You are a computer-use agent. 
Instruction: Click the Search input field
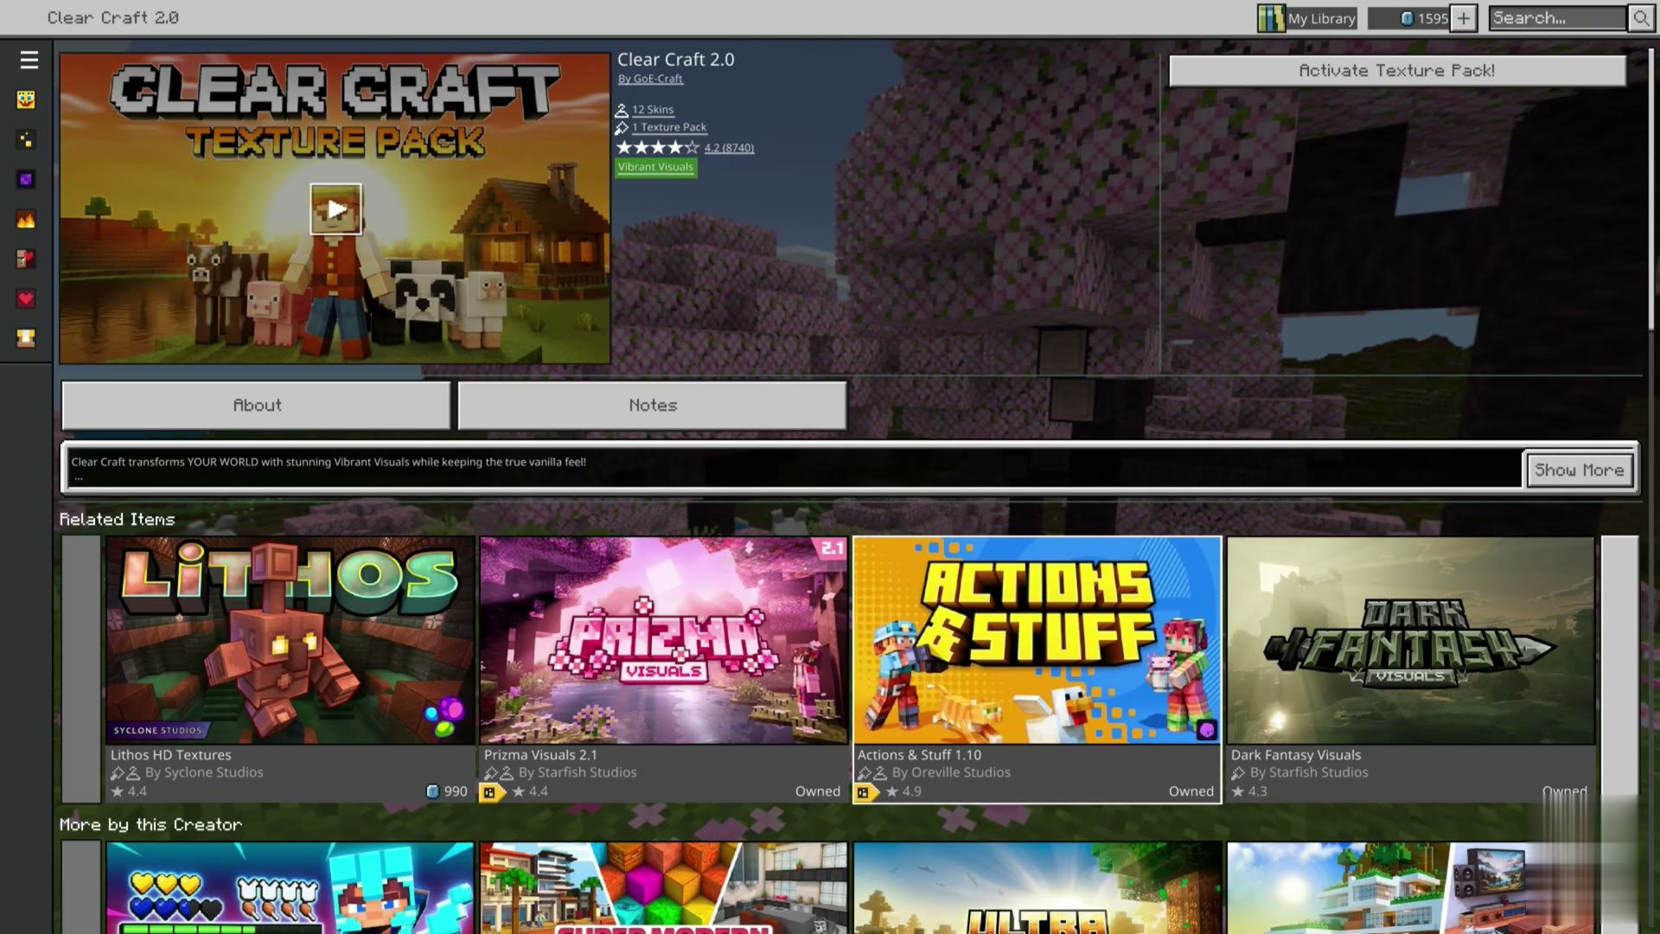click(x=1557, y=18)
